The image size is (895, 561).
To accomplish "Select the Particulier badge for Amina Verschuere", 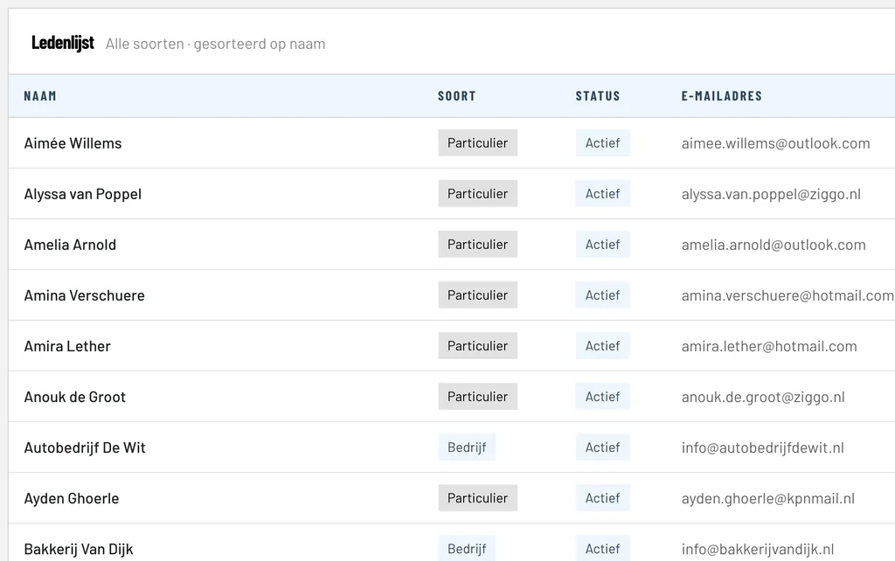I will point(478,295).
